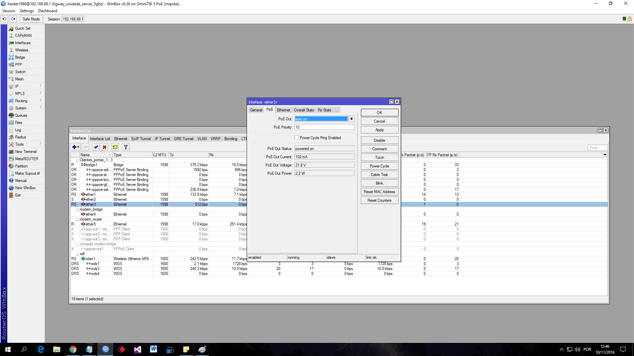The width and height of the screenshot is (634, 356).
Task: Open the Settings menu
Action: [26, 11]
